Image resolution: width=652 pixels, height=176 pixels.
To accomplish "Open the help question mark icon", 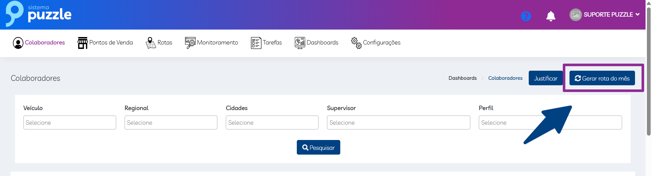I will pos(526,16).
